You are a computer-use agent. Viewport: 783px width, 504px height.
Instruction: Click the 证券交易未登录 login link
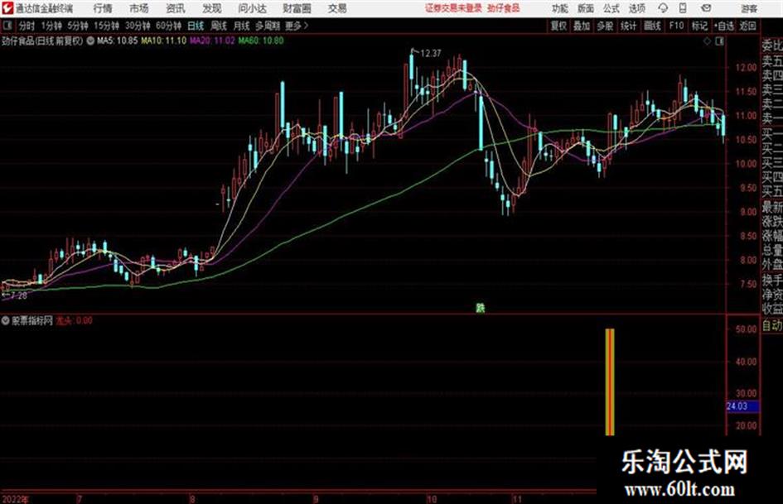pos(453,8)
